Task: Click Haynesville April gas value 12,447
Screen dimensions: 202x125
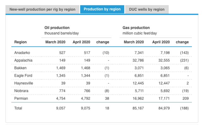Action: [164, 83]
